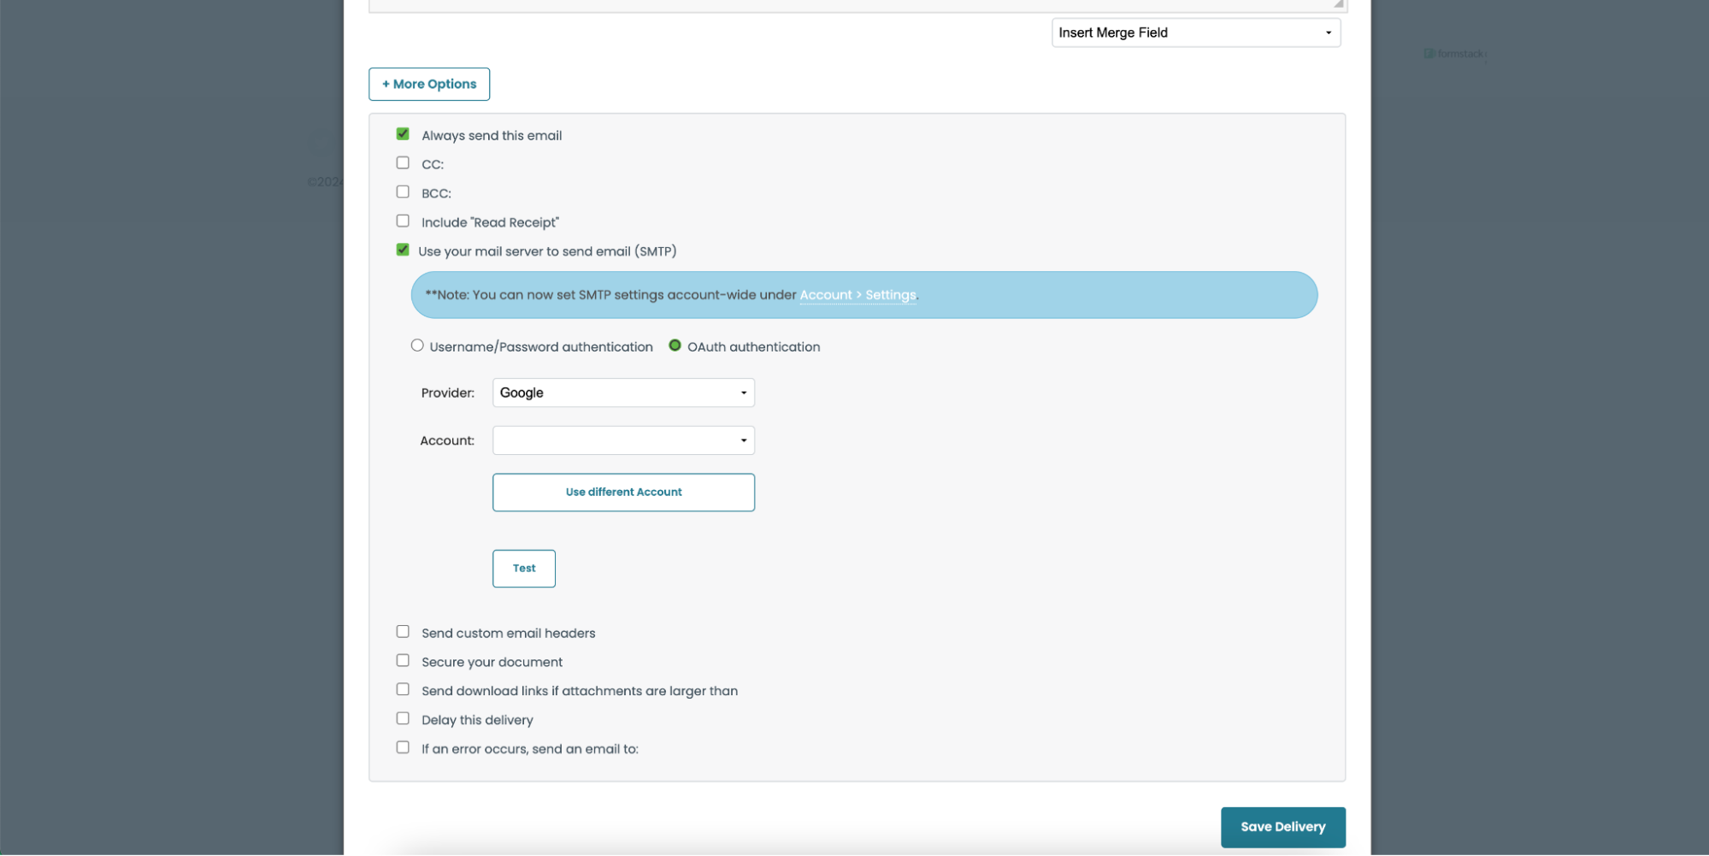This screenshot has height=856, width=1709.
Task: Expand the Account dropdown
Action: click(623, 440)
